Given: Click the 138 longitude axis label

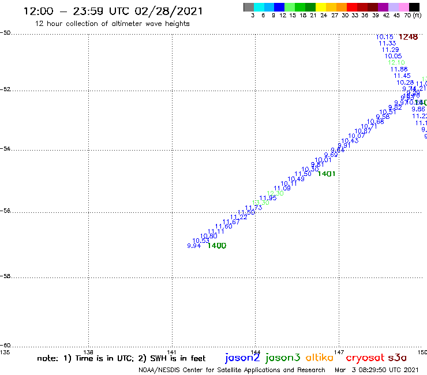Looking at the screenshot, I should coord(88,352).
